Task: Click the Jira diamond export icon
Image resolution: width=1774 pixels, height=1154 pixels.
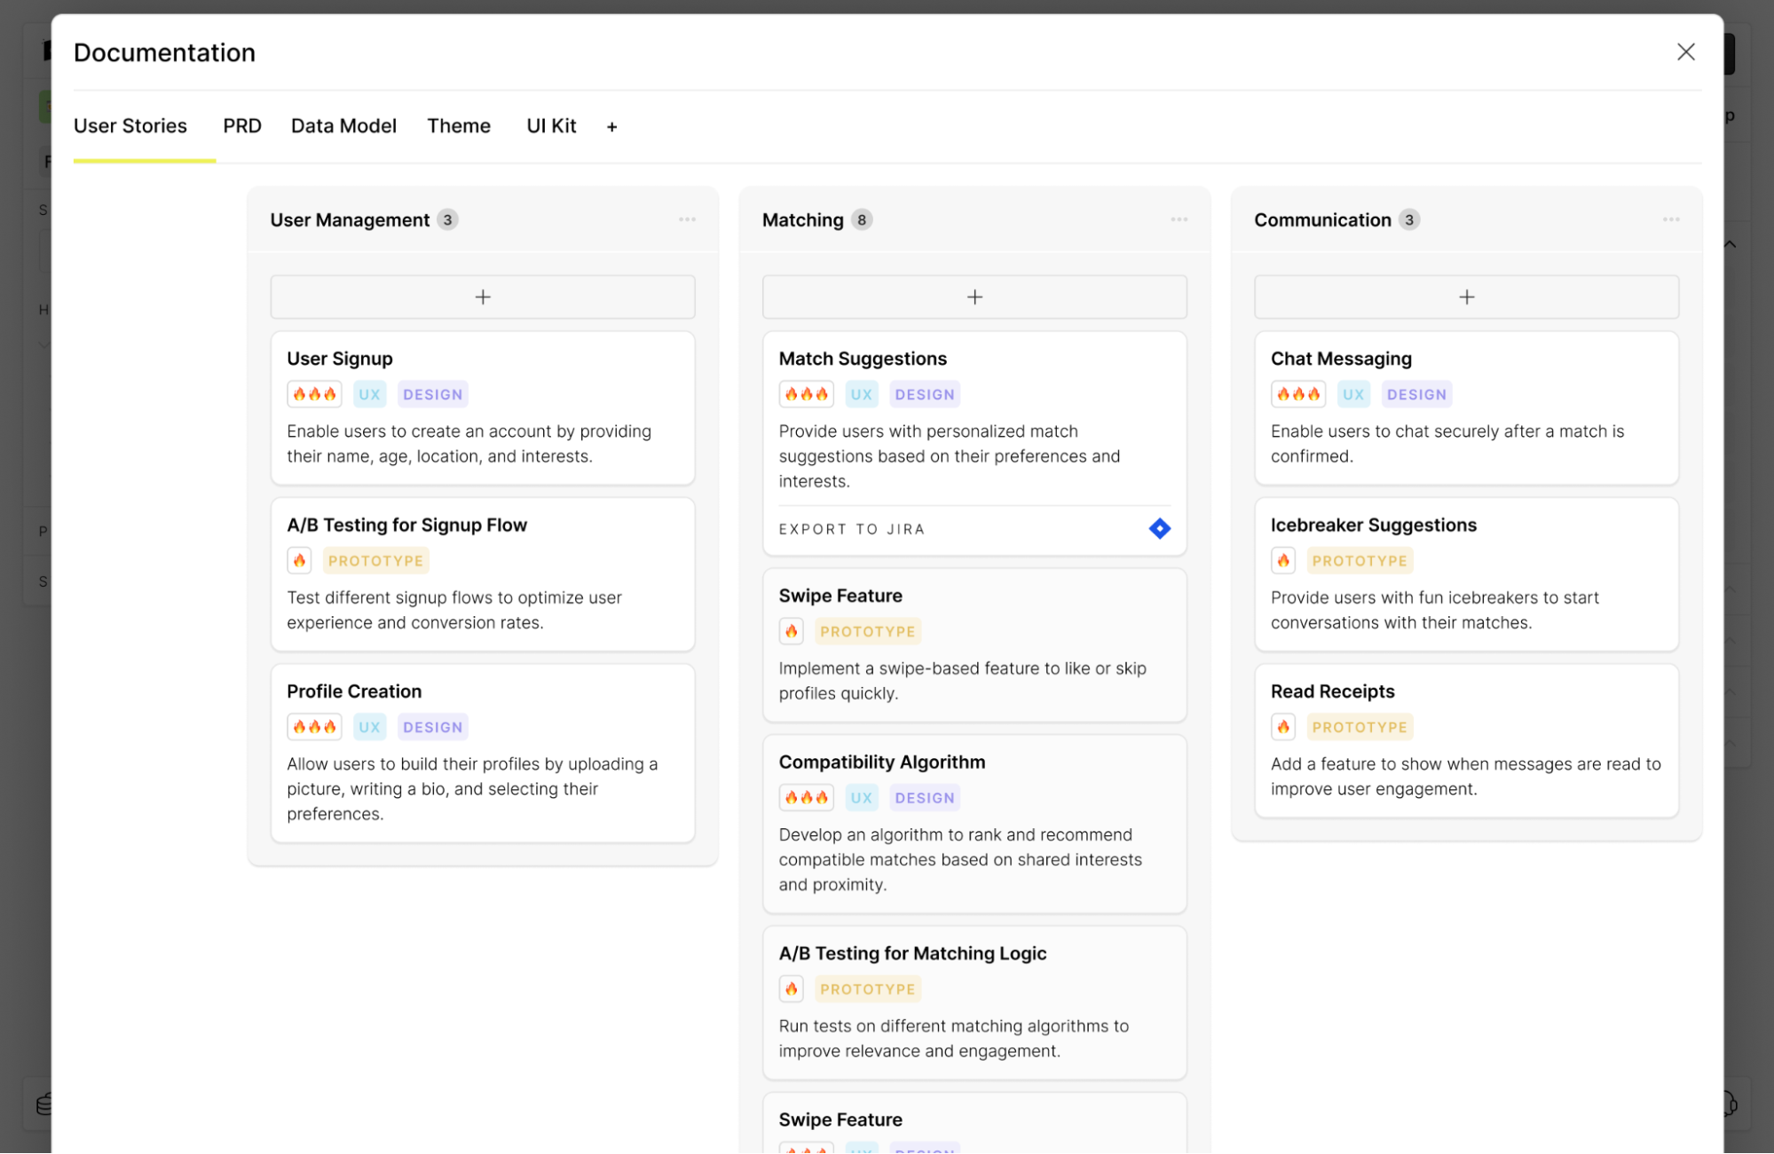Action: click(1159, 529)
